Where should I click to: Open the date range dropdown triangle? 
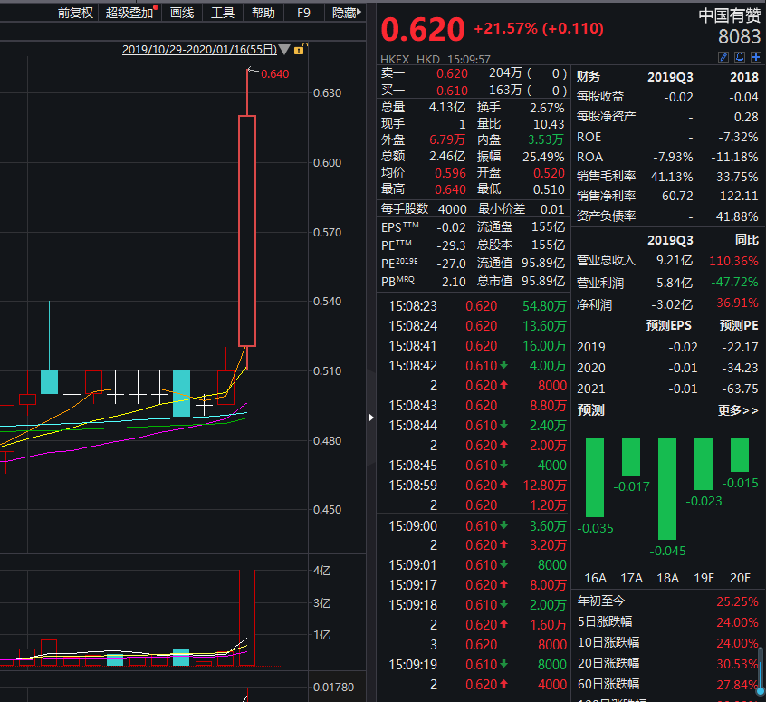tap(284, 50)
